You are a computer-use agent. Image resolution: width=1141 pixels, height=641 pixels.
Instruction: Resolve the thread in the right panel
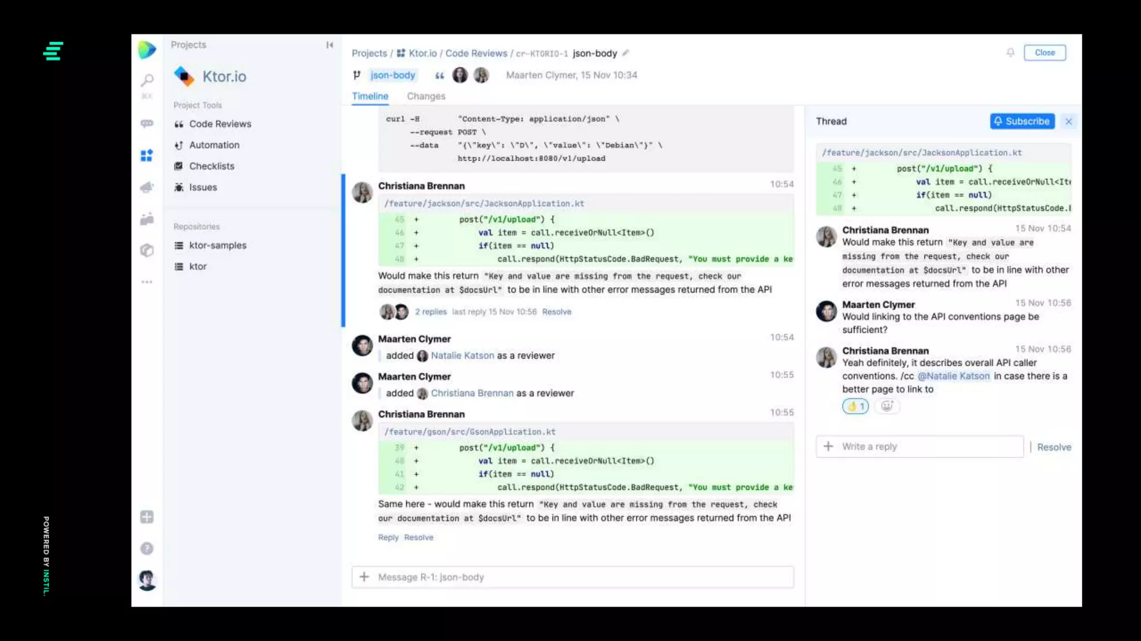pyautogui.click(x=1054, y=447)
